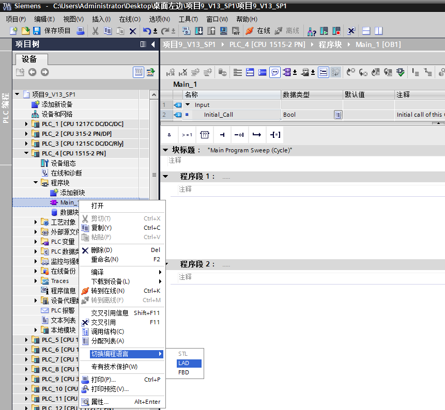Image resolution: width=445 pixels, height=410 pixels.
Task: Click the close all networks button
Action: (262, 72)
